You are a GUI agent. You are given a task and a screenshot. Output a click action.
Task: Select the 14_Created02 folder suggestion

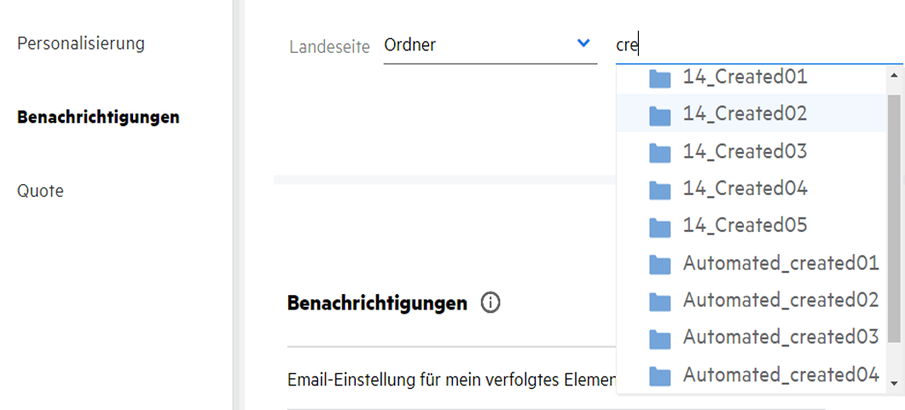click(745, 114)
